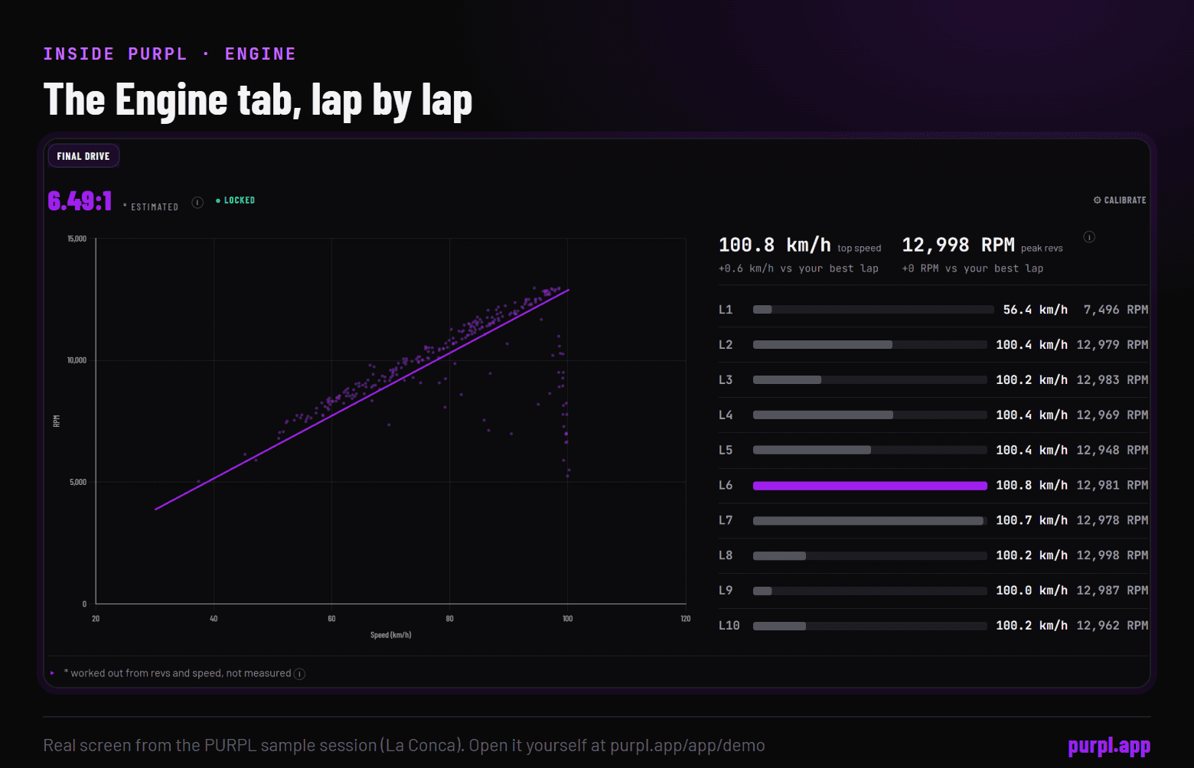Viewport: 1194px width, 768px height.
Task: Click the '15,000' y-axis tick label
Action: pos(77,239)
